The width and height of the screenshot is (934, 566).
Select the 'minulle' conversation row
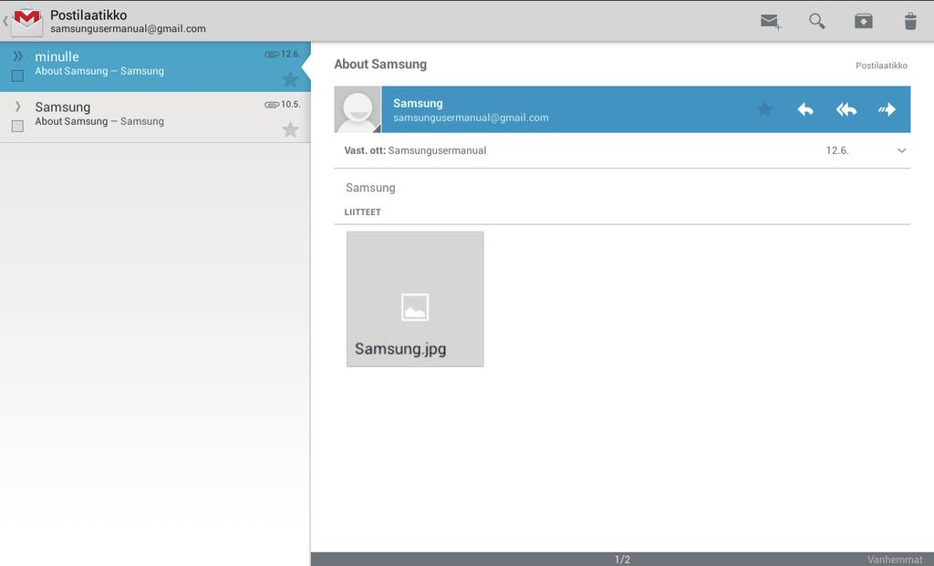click(155, 67)
